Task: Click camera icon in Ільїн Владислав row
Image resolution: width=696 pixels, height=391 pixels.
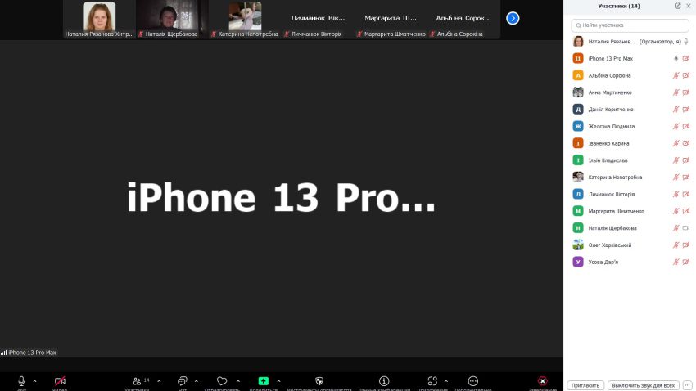Action: tap(686, 160)
